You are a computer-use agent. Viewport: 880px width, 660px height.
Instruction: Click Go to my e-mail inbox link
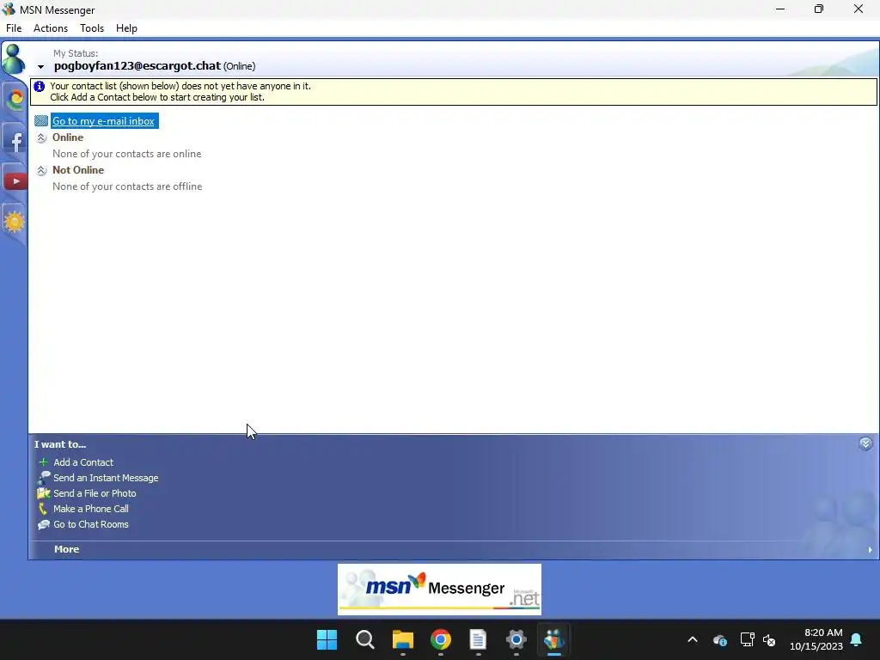coord(103,120)
